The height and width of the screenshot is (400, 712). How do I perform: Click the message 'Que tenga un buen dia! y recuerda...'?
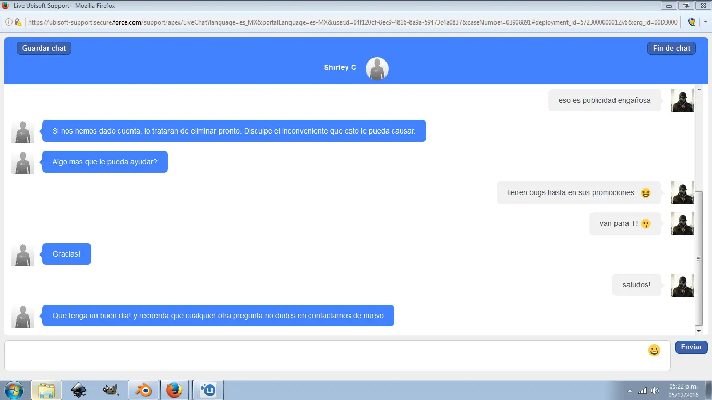218,316
